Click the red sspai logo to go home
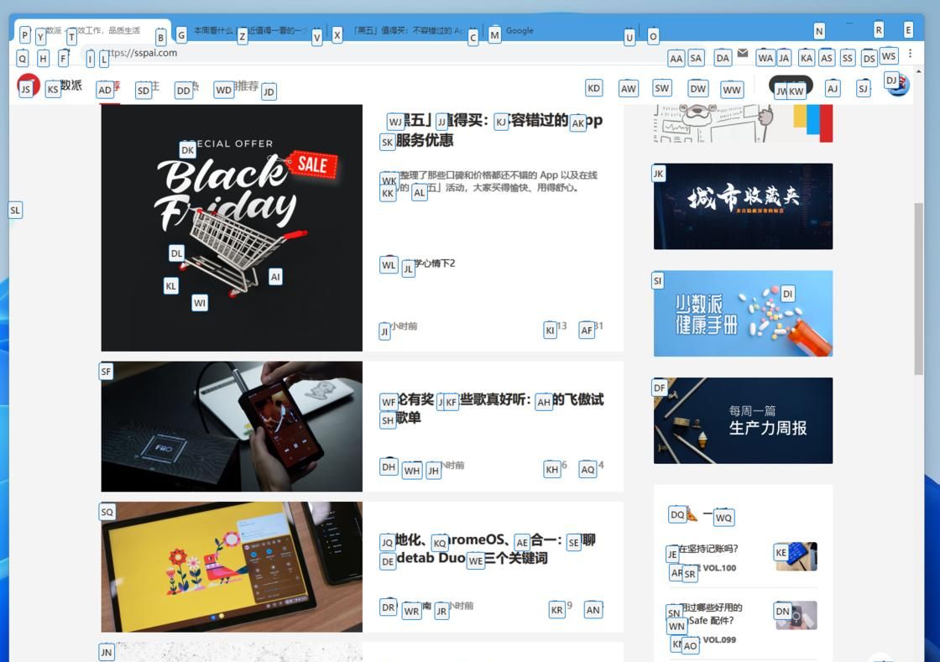Viewport: 940px width, 662px height. [x=28, y=85]
